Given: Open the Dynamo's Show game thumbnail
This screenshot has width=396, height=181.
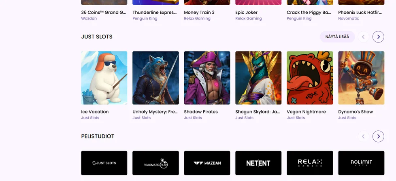Looking at the screenshot, I should 361,78.
